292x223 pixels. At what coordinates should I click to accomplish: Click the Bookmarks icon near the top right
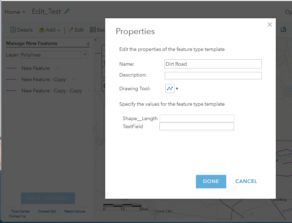(x=284, y=30)
